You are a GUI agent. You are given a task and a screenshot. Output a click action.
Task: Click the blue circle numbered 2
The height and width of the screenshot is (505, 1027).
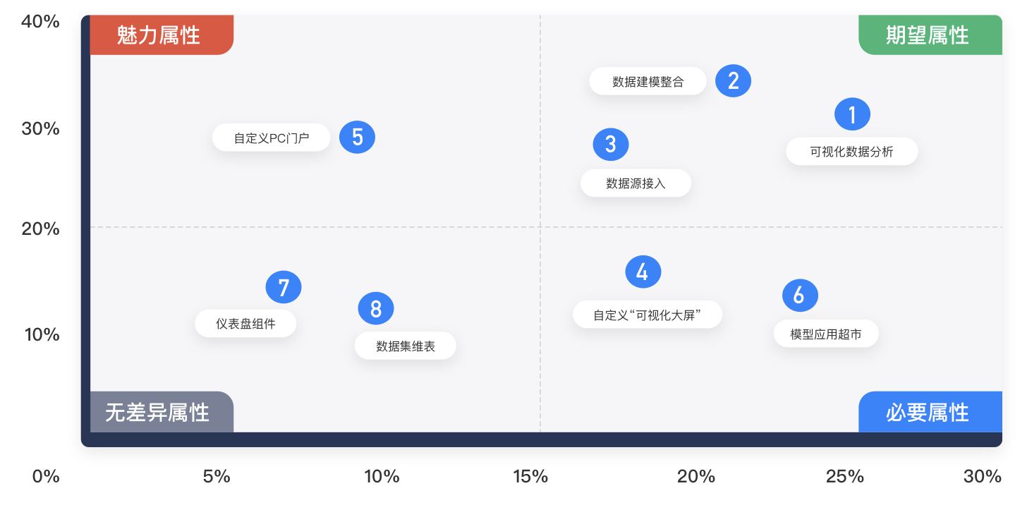point(733,81)
